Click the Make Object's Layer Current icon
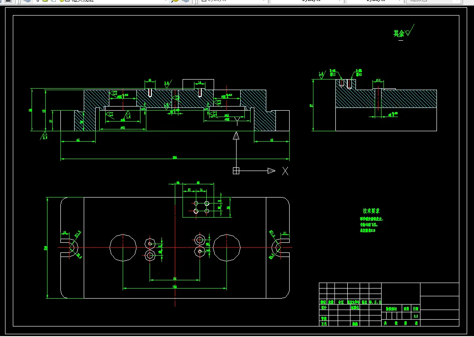 click(175, 1)
